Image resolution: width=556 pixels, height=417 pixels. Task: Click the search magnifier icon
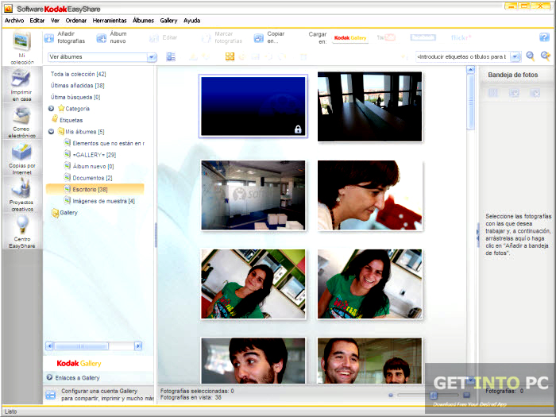click(530, 56)
